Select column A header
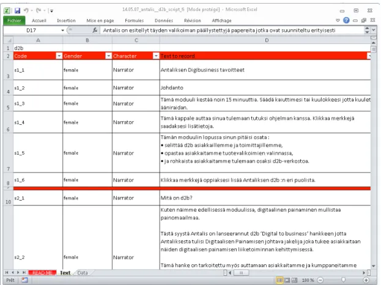 click(38, 40)
